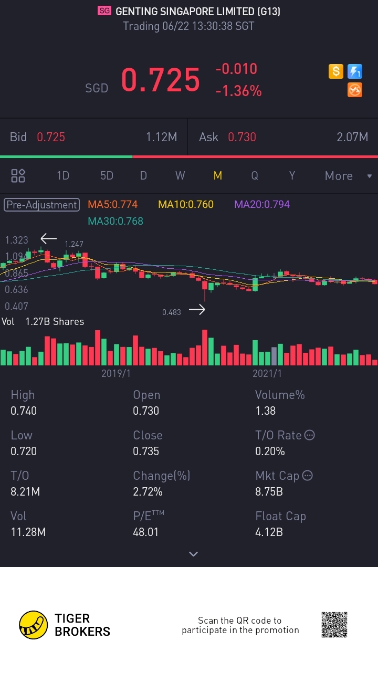Viewport: 378px width, 683px height.
Task: Open Mkt Cap info icon
Action: click(308, 476)
